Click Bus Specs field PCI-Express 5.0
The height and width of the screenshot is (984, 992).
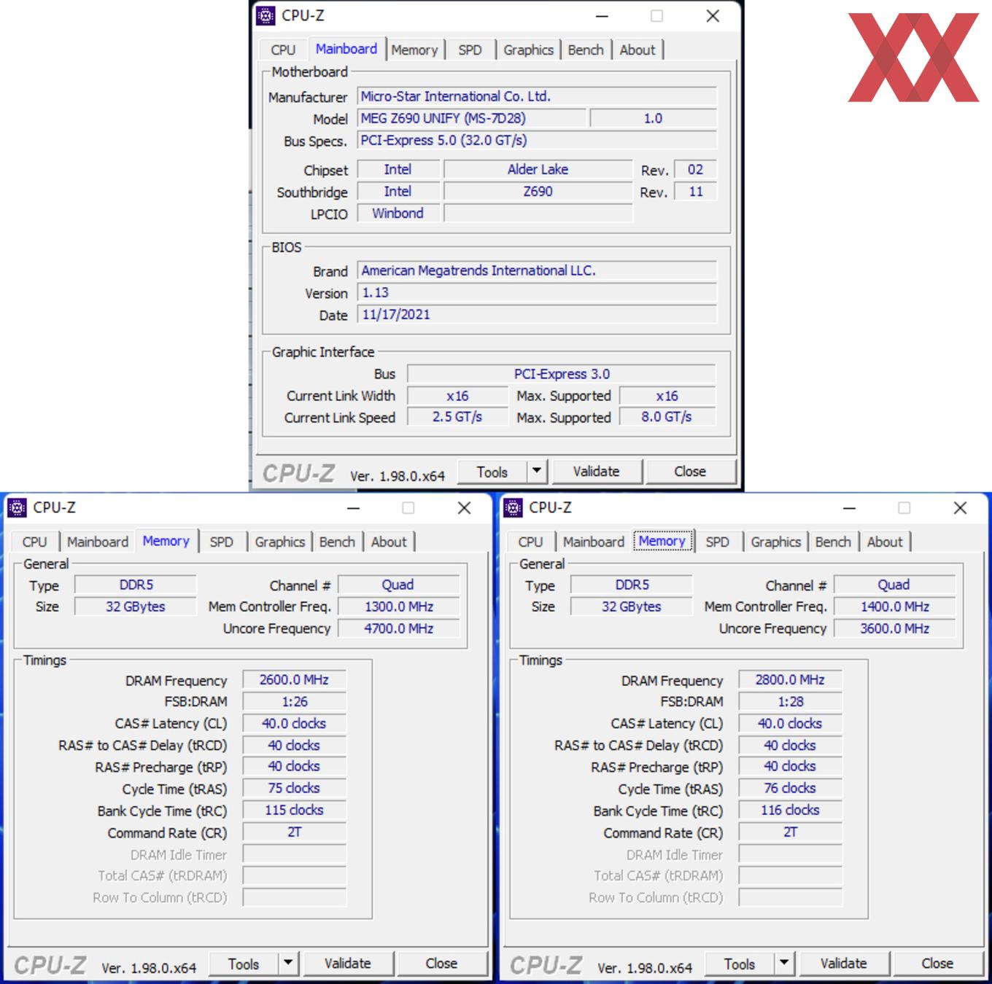(537, 140)
